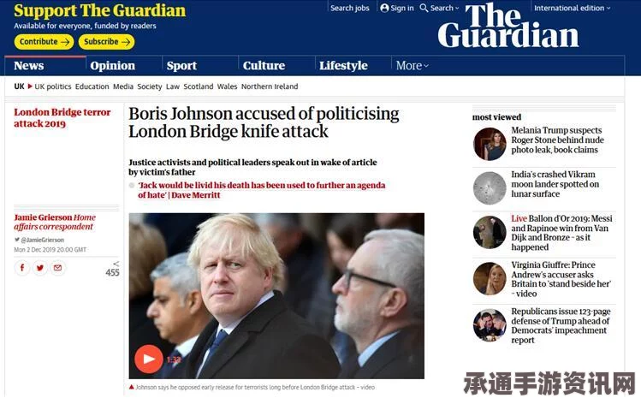Share article on Twitter icon
The width and height of the screenshot is (641, 404).
(x=40, y=268)
